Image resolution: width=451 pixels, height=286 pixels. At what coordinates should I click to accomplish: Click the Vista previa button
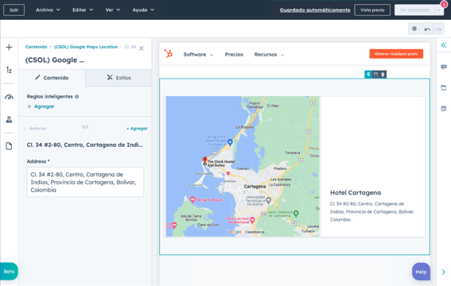click(x=372, y=10)
